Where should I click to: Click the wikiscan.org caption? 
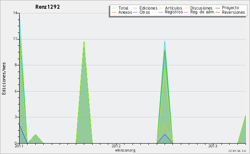click(x=125, y=150)
